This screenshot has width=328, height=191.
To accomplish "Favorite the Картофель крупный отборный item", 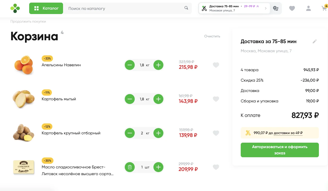I will (216, 133).
